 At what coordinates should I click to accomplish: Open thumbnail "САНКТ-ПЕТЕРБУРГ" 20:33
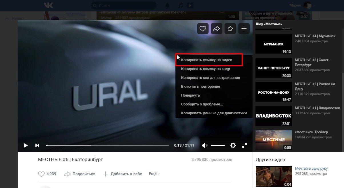point(274,68)
